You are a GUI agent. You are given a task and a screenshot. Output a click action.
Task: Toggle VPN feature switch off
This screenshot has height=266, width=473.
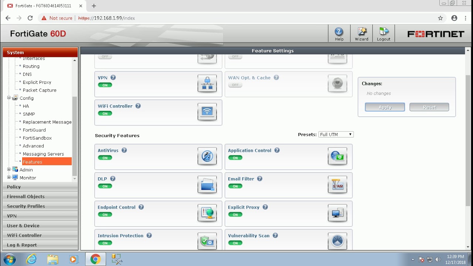click(105, 85)
